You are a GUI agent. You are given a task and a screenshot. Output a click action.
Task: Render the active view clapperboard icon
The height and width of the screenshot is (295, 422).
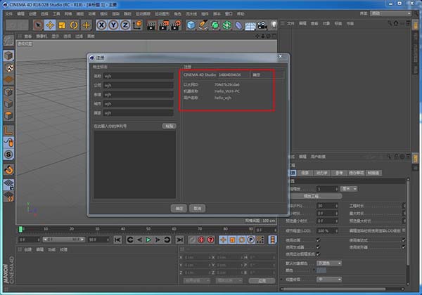click(x=151, y=25)
